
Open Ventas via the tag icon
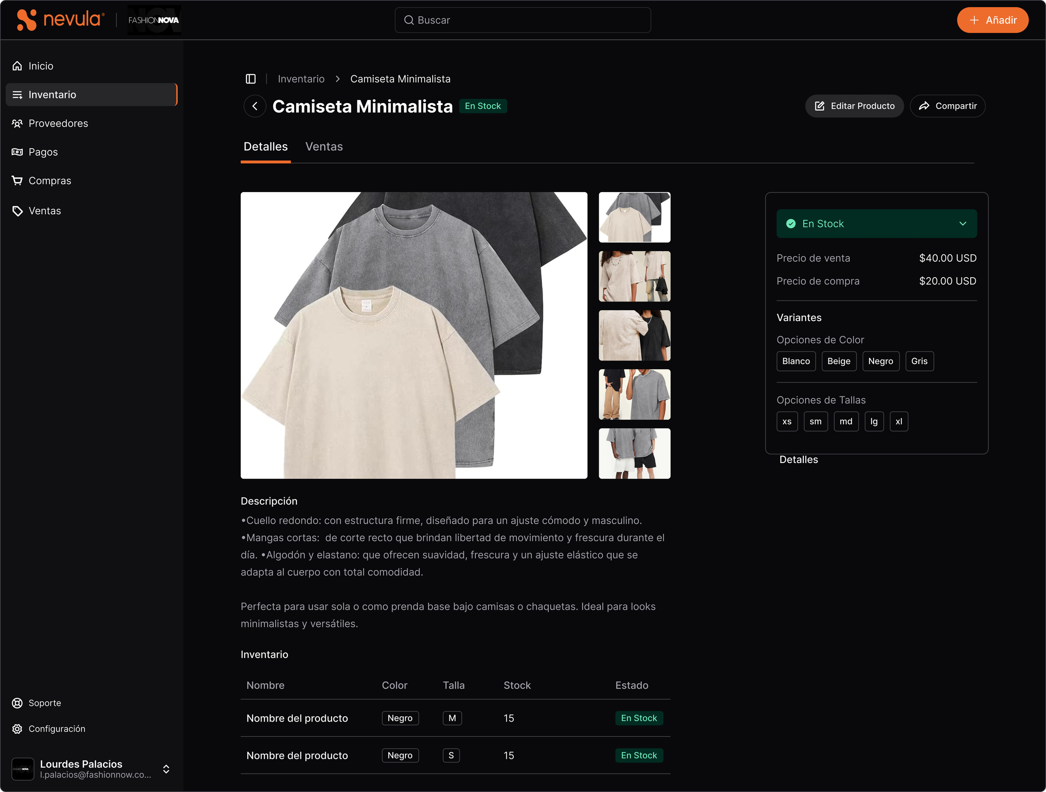coord(18,211)
